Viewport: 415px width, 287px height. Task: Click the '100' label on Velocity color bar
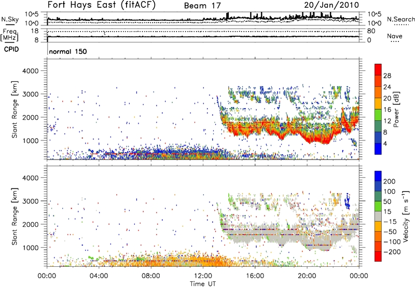390,191
